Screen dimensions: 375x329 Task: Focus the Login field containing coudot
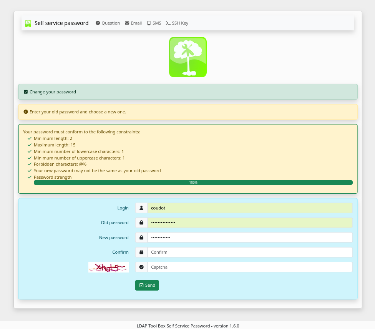pos(250,208)
